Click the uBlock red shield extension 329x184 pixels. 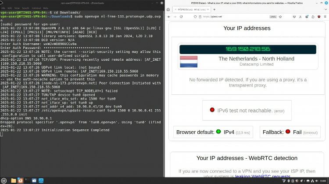(x=319, y=17)
